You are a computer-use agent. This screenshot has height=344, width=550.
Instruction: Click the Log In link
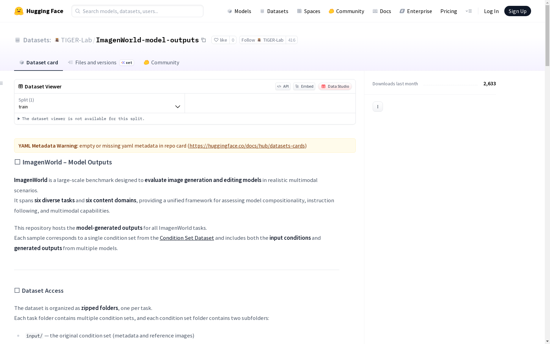click(x=491, y=11)
